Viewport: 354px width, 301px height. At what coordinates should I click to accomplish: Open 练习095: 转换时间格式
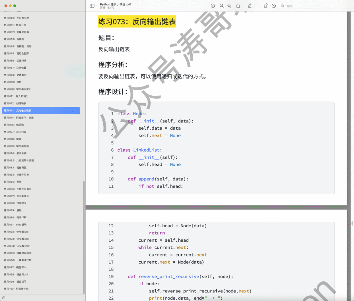click(x=18, y=253)
